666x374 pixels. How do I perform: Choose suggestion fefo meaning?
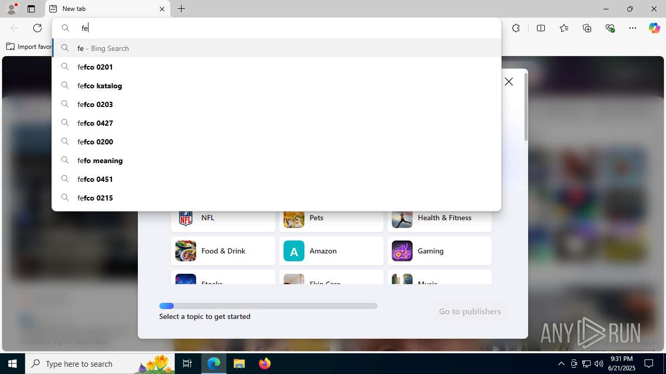pyautogui.click(x=276, y=160)
